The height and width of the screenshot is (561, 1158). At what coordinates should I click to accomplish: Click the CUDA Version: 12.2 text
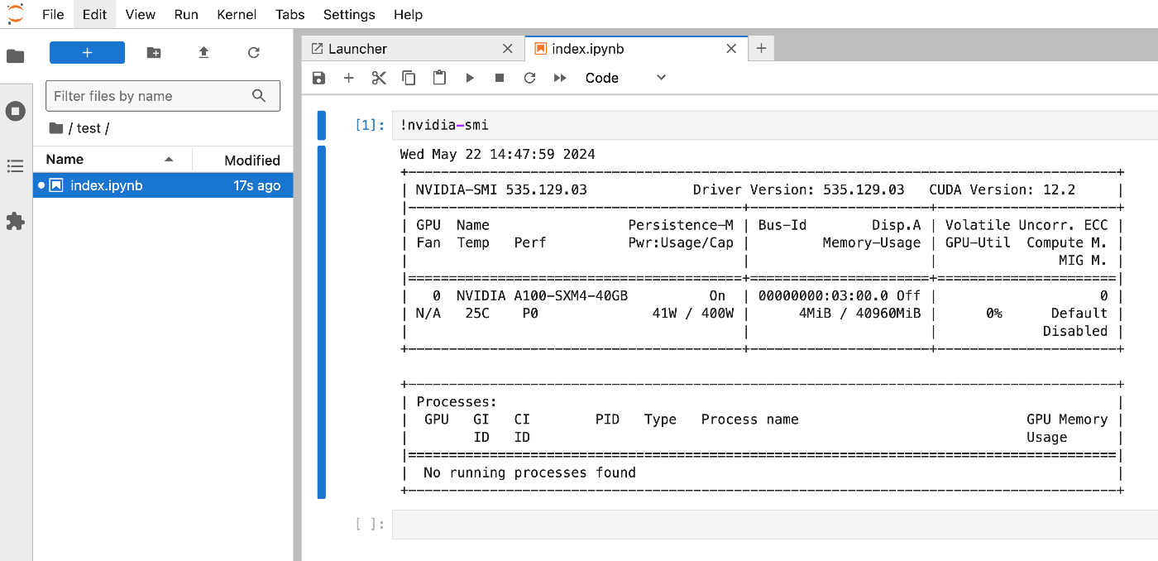[x=1002, y=189]
